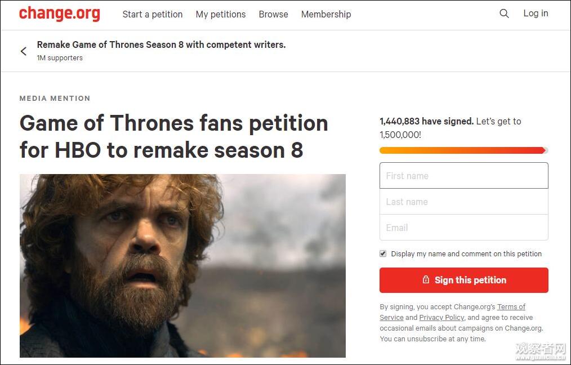Go to My petitions
This screenshot has height=365, width=571.
click(221, 14)
